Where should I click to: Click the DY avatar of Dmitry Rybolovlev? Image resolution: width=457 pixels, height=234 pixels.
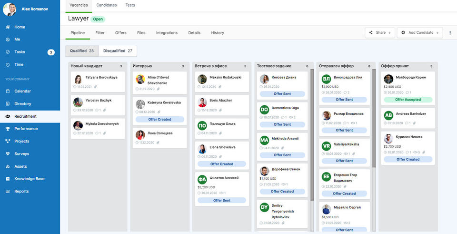tap(264, 207)
